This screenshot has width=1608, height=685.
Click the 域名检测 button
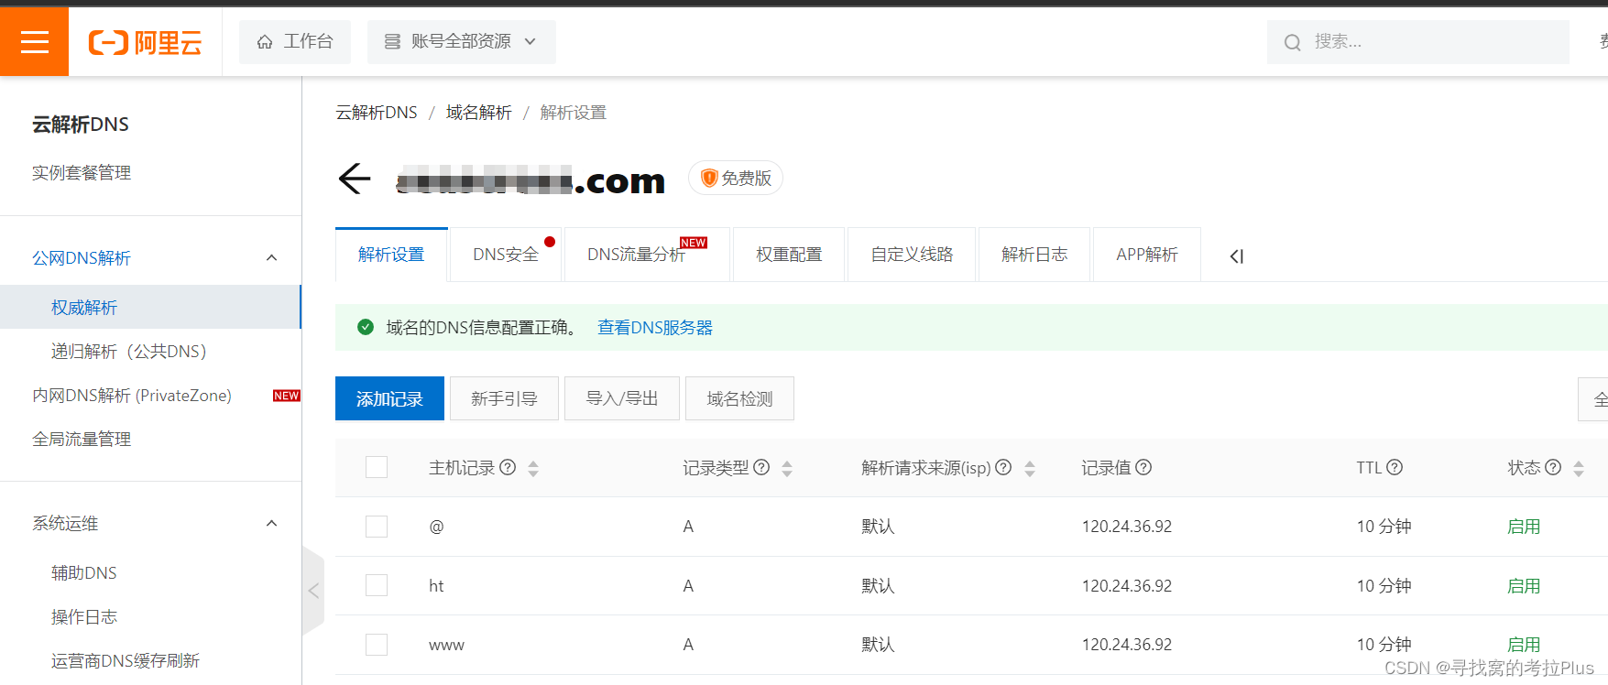pyautogui.click(x=739, y=398)
